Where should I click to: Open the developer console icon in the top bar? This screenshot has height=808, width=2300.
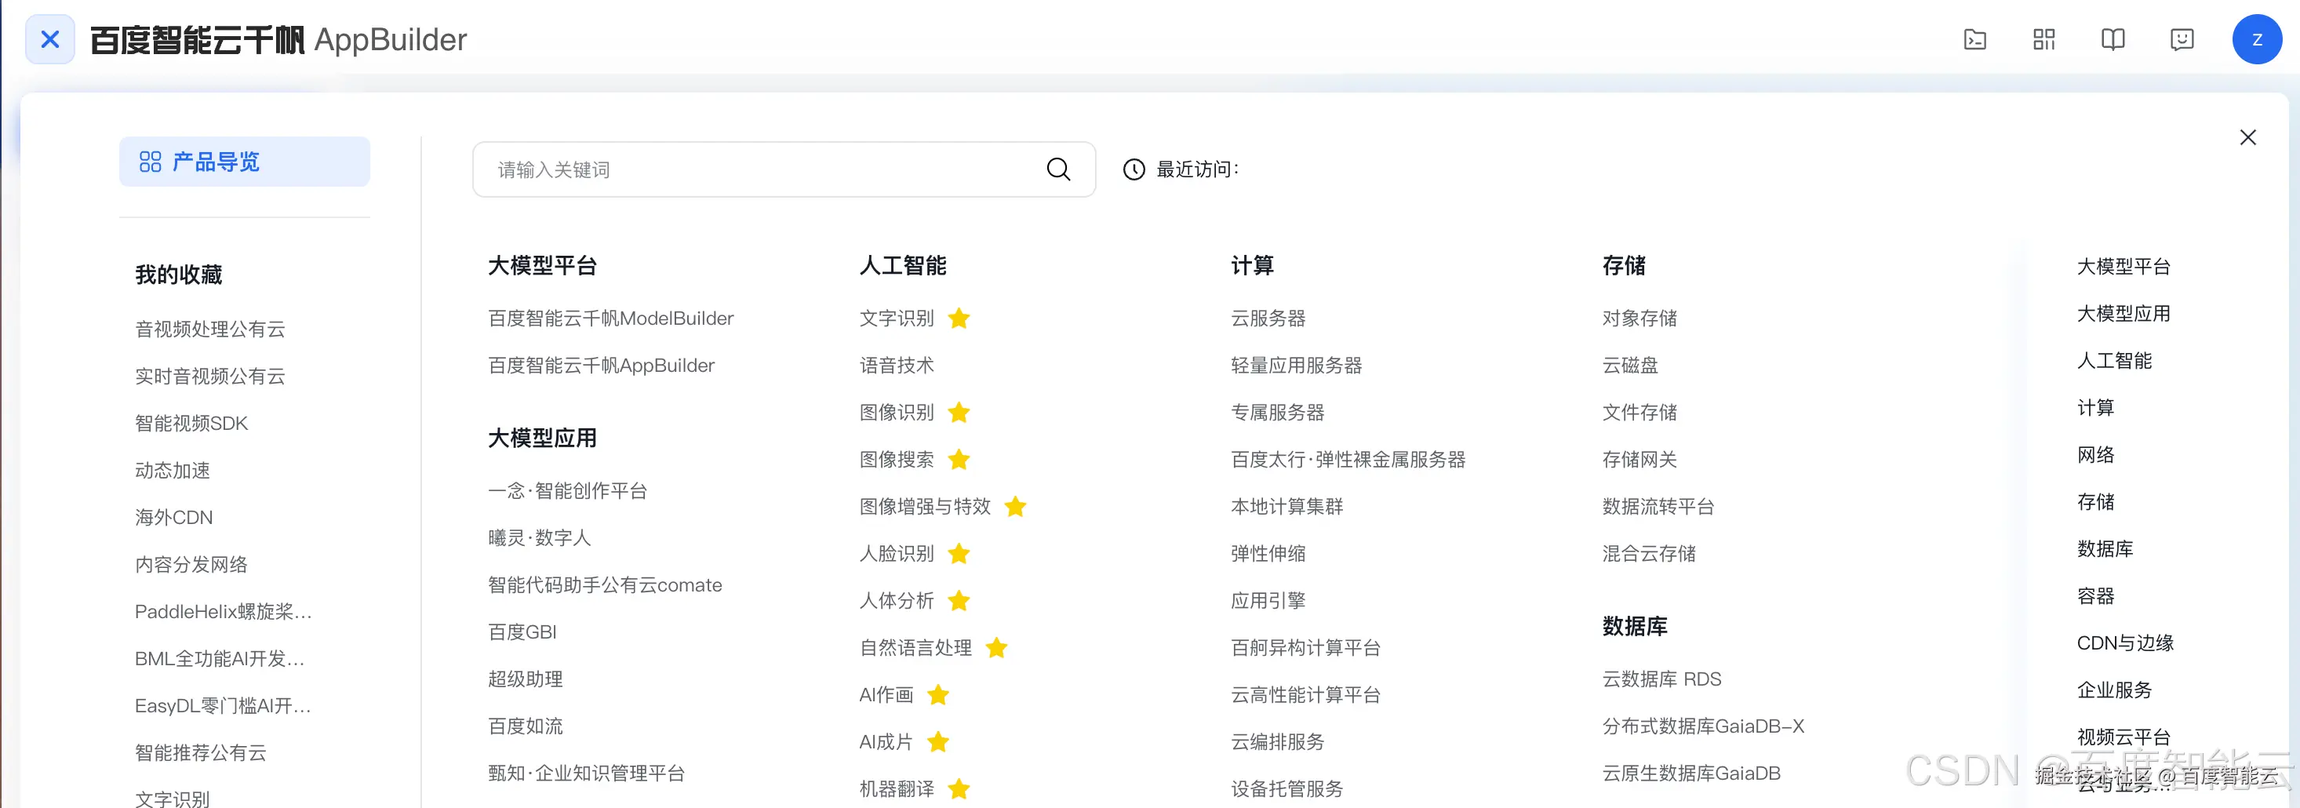1975,39
